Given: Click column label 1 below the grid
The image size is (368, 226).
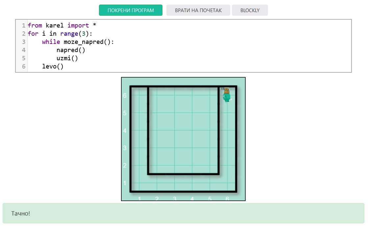Looking at the screenshot, I should tap(139, 198).
